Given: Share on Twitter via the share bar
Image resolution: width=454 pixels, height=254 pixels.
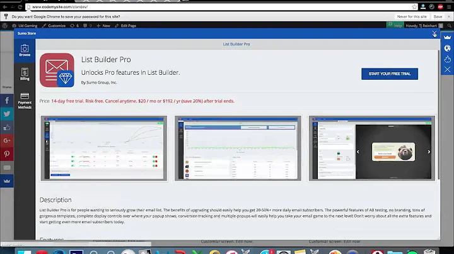Looking at the screenshot, I should coord(7,114).
